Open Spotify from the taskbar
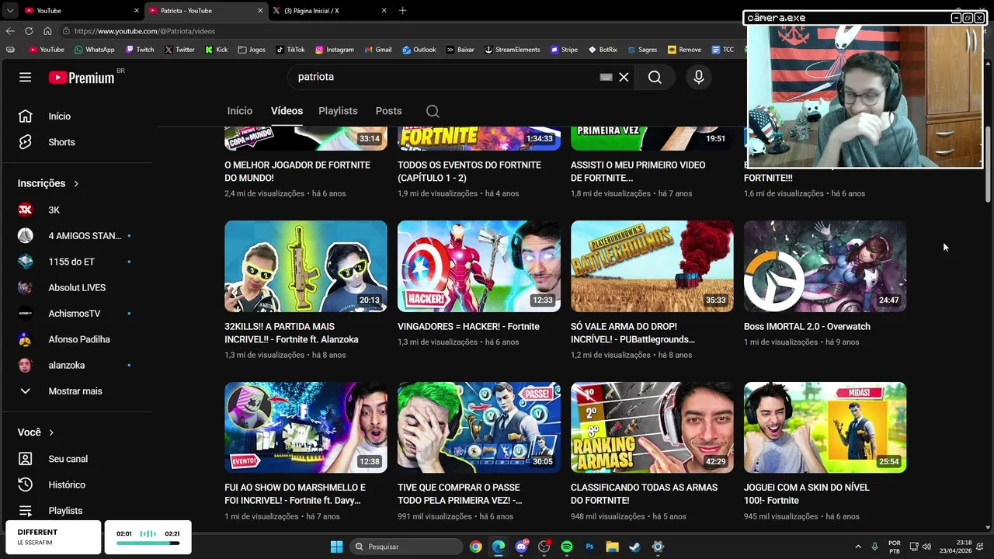 567,547
